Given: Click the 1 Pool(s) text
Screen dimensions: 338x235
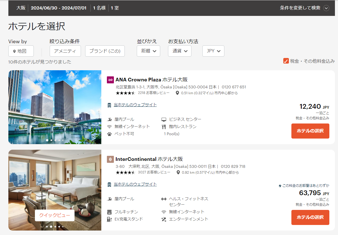Looking at the screenshot, I should pos(172,134).
